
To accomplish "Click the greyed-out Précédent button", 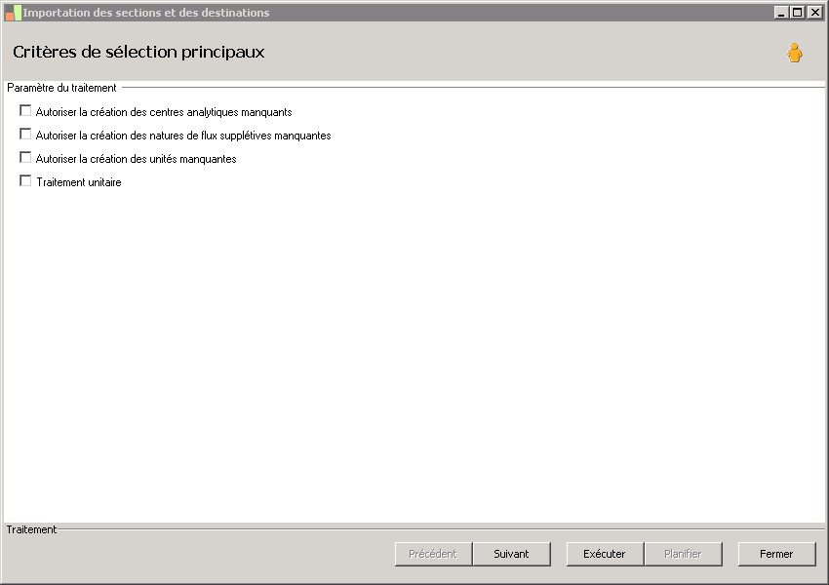I will [433, 554].
